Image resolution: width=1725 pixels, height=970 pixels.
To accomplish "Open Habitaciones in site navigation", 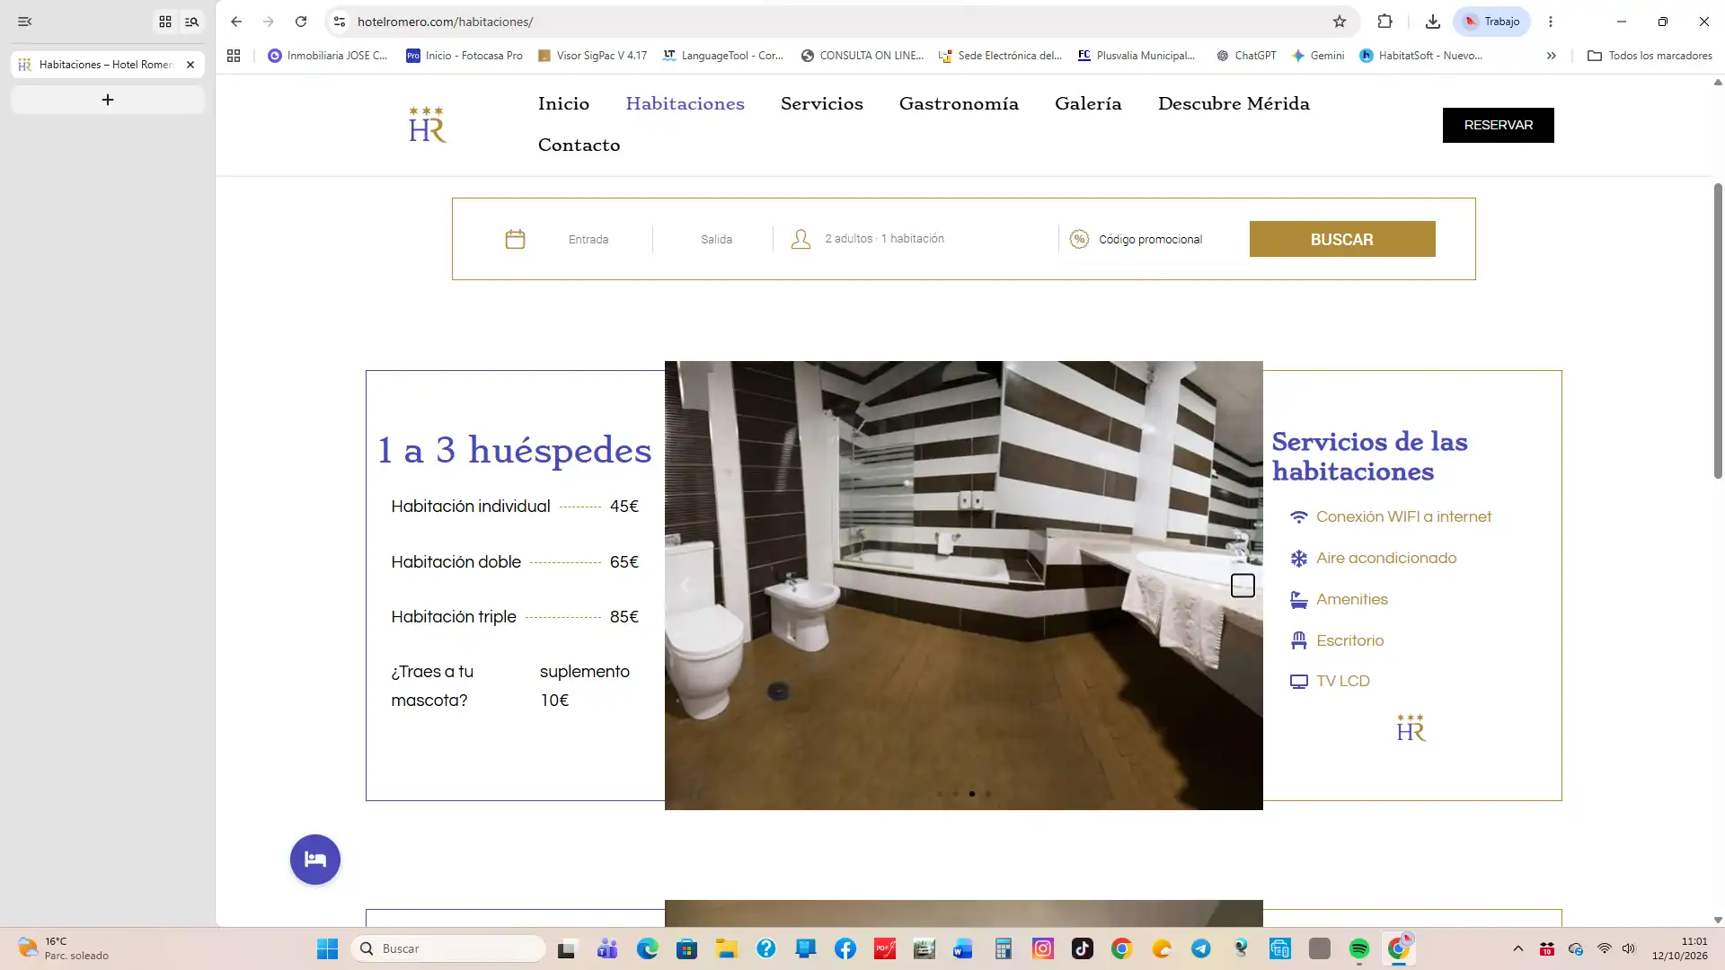I will point(685,103).
